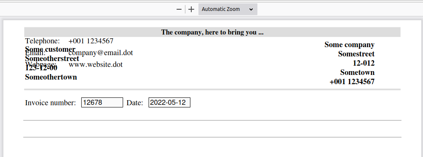
Task: Click the www.website.dot web address
Action: [x=96, y=64]
